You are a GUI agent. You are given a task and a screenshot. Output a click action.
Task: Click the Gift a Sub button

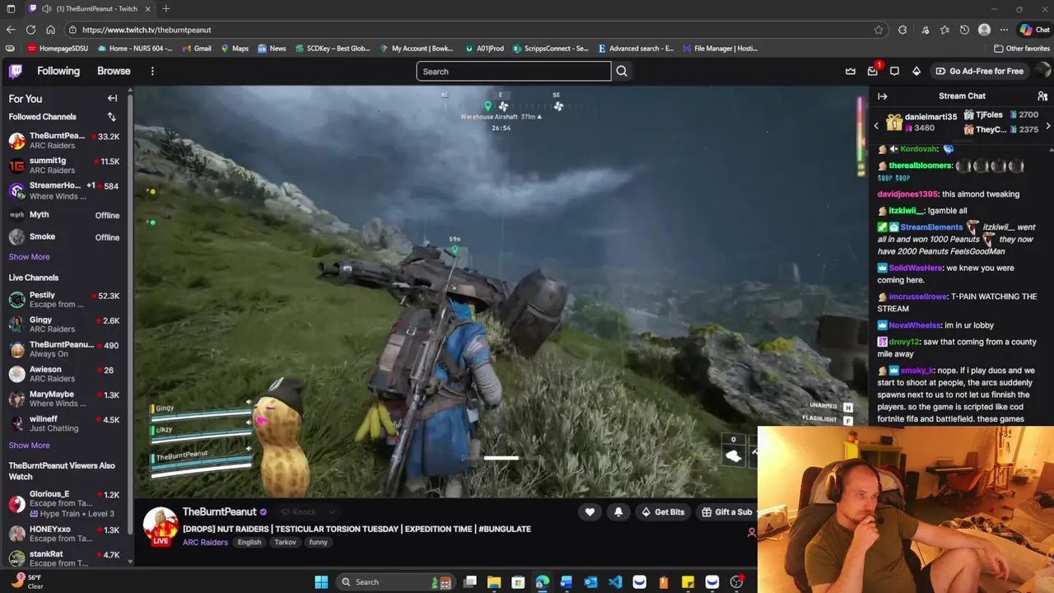pos(726,512)
